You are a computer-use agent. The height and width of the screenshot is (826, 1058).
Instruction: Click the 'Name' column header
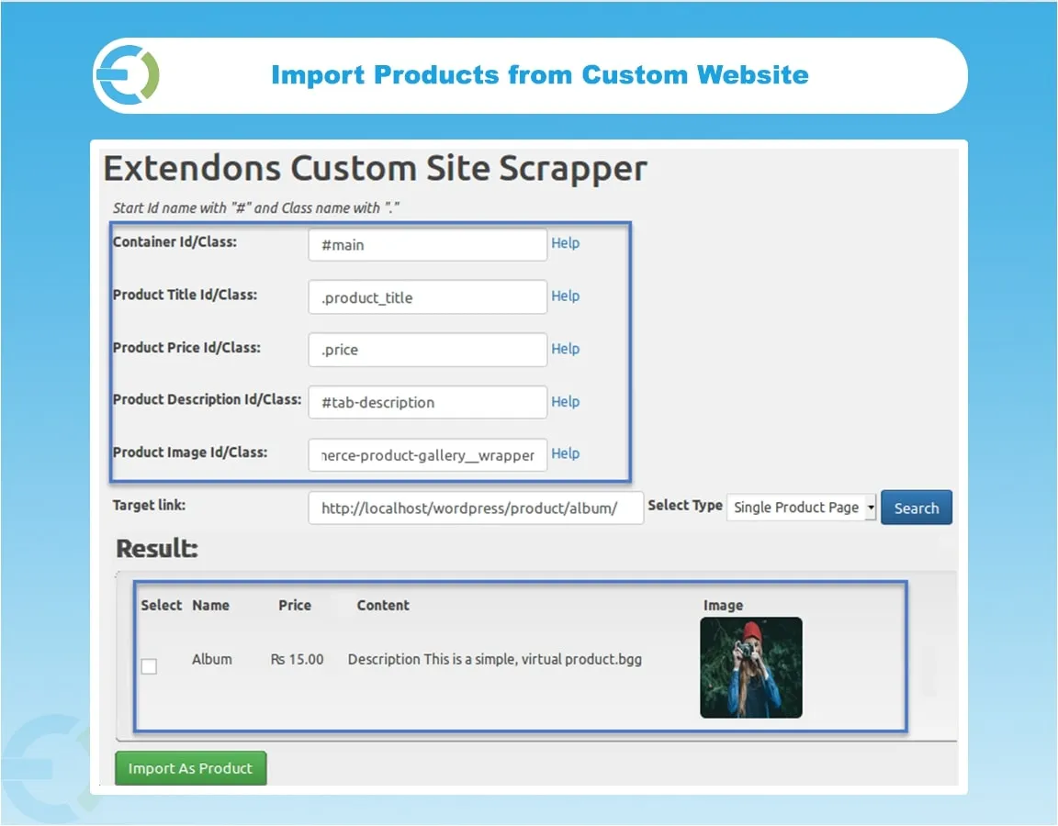click(210, 605)
